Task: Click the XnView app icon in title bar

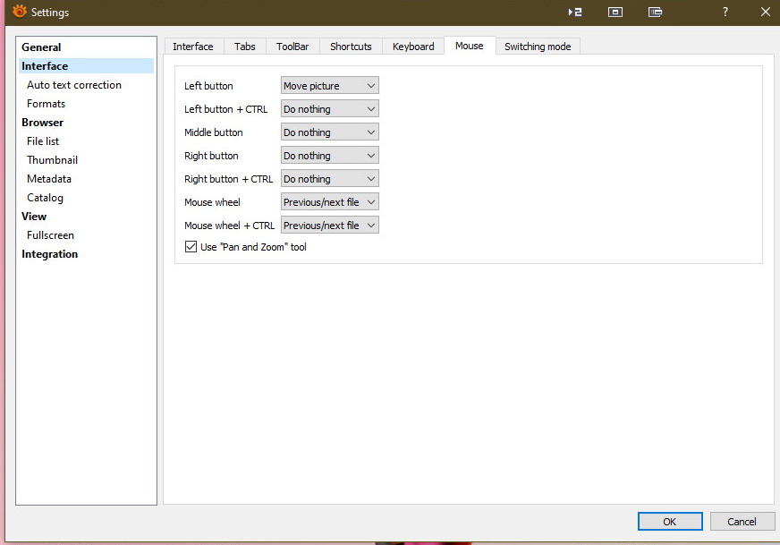Action: click(19, 12)
